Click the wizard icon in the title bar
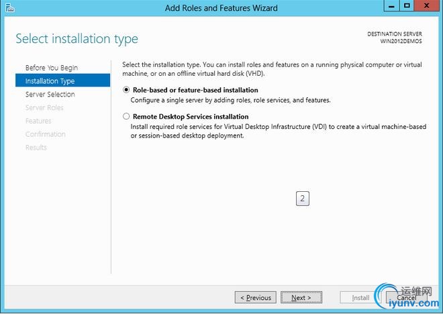This screenshot has width=443, height=314. [9, 8]
